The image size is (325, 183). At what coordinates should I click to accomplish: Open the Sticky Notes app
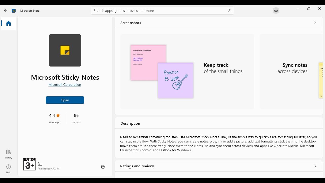pos(65,100)
